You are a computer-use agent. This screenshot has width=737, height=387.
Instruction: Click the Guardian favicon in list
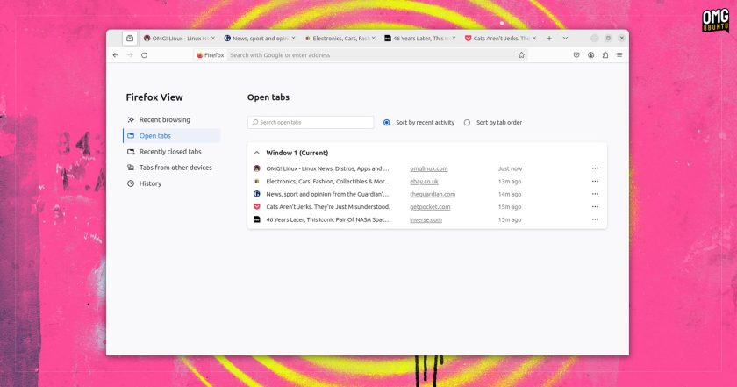[x=256, y=194]
